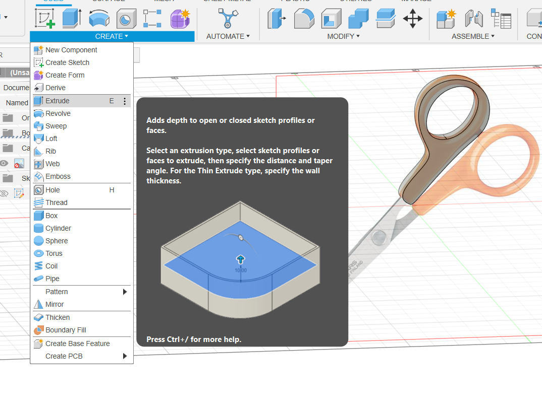Screen dimensions: 542x410
Task: Open the MODIFY dropdown
Action: point(343,36)
